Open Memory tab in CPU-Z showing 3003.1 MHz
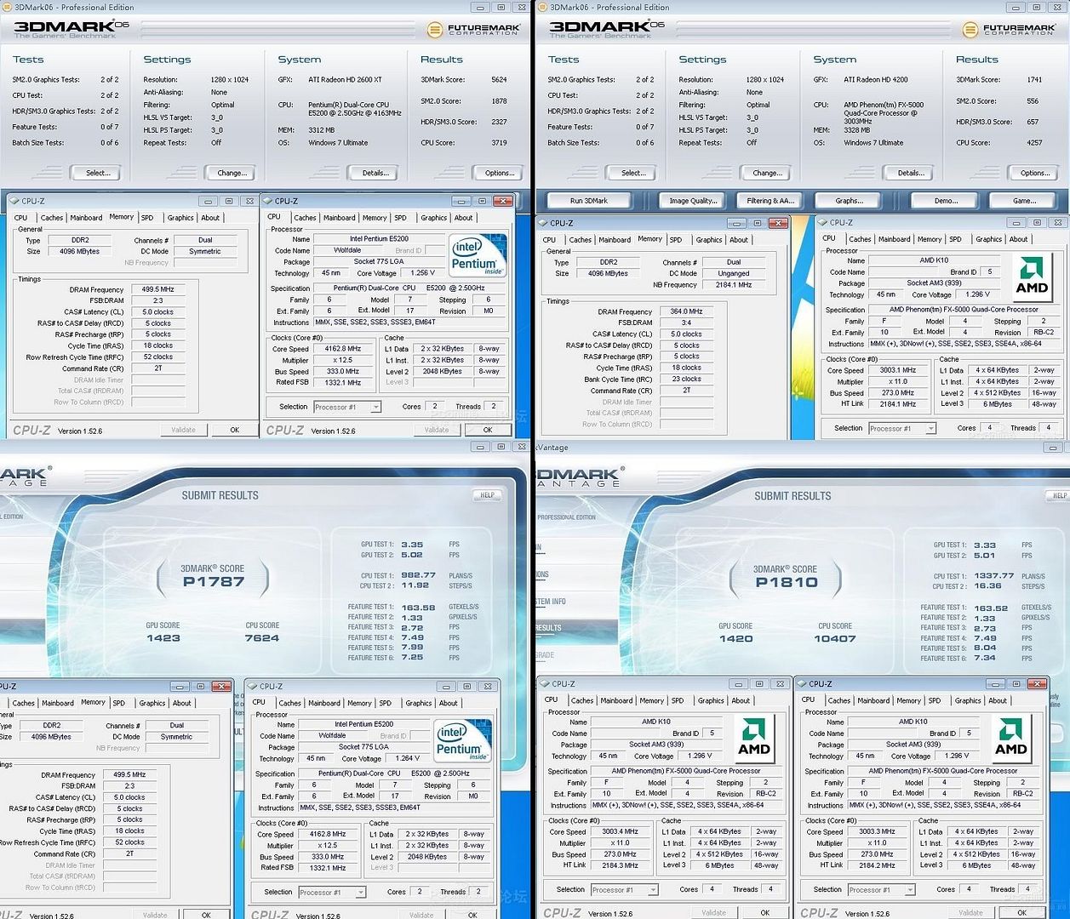This screenshot has height=919, width=1070. point(930,240)
